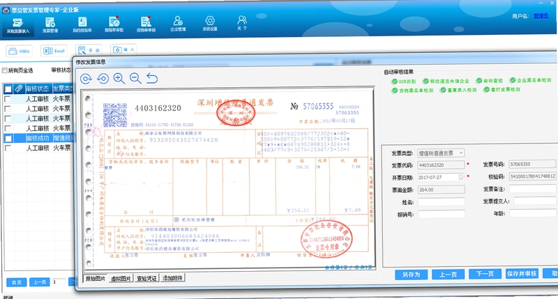Click the 导入 import button
This screenshot has height=299, width=558.
pyautogui.click(x=123, y=49)
